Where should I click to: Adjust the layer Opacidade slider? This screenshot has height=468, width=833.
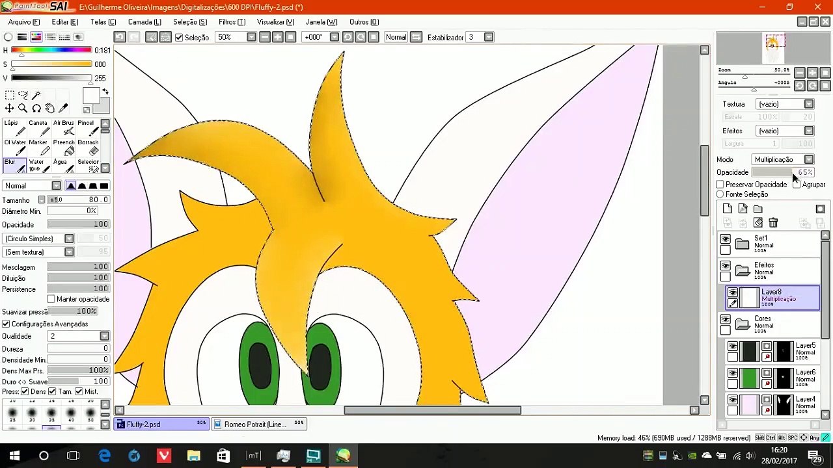783,172
